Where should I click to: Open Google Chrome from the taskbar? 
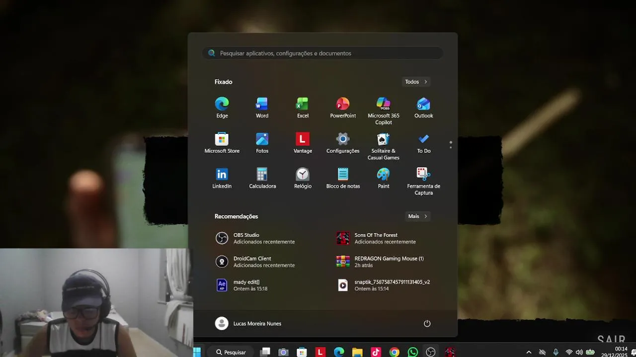click(394, 352)
